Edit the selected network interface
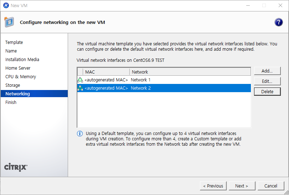The height and width of the screenshot is (195, 289). (267, 81)
